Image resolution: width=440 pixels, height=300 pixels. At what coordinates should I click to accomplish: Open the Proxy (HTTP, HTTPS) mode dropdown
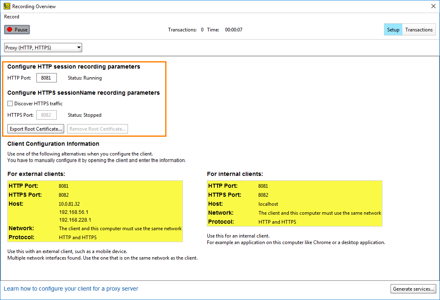(x=43, y=47)
